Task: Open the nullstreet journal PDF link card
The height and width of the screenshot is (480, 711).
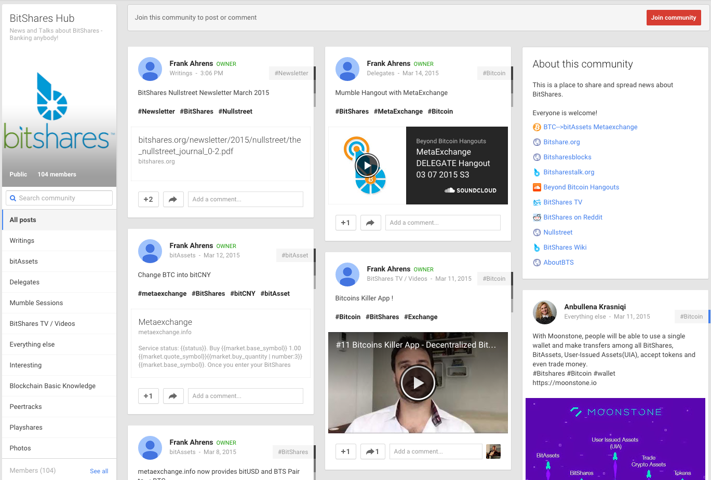Action: 221,154
